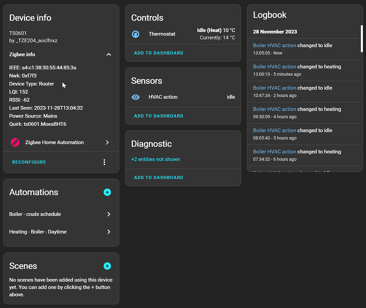Add a new automation with plus icon
The image size is (366, 308).
(107, 192)
